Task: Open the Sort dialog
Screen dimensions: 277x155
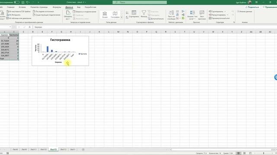Action: click(134, 14)
